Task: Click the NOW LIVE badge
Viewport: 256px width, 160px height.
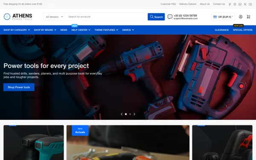Action: pyautogui.click(x=239, y=26)
